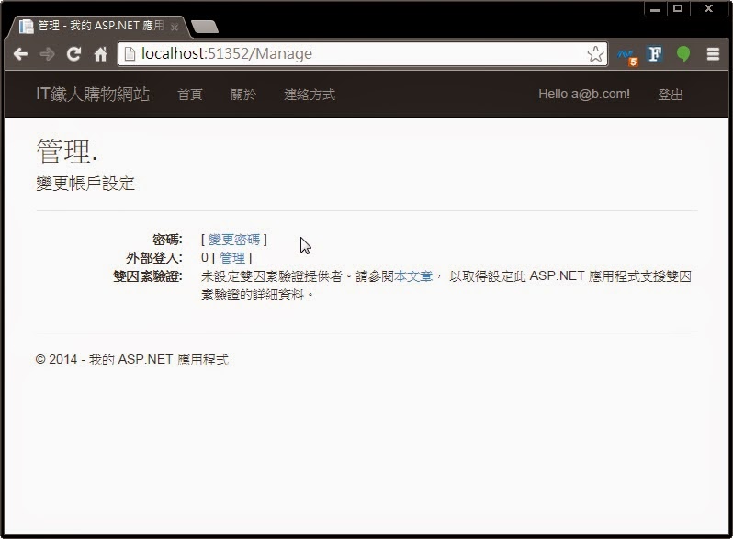Close the browser window
This screenshot has height=539, width=733.
pyautogui.click(x=709, y=9)
